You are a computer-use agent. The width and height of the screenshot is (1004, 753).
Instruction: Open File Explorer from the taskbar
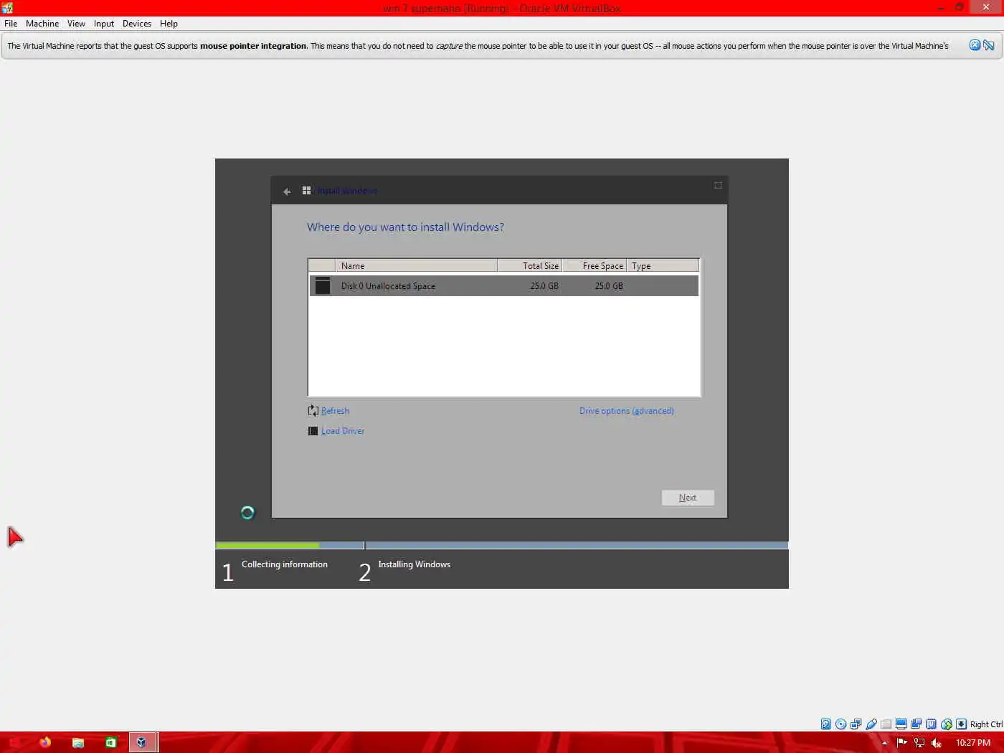tap(78, 742)
